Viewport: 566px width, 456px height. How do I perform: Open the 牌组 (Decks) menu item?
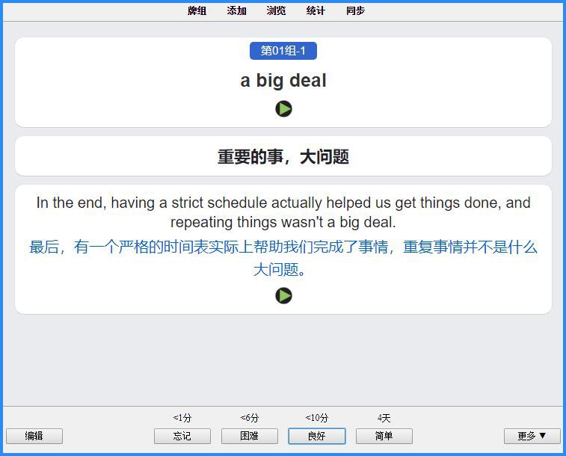(x=197, y=10)
